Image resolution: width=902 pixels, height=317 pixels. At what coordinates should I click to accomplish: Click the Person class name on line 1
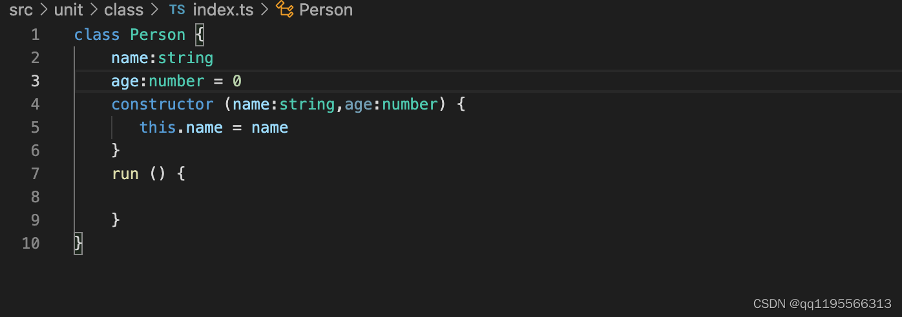pos(158,35)
